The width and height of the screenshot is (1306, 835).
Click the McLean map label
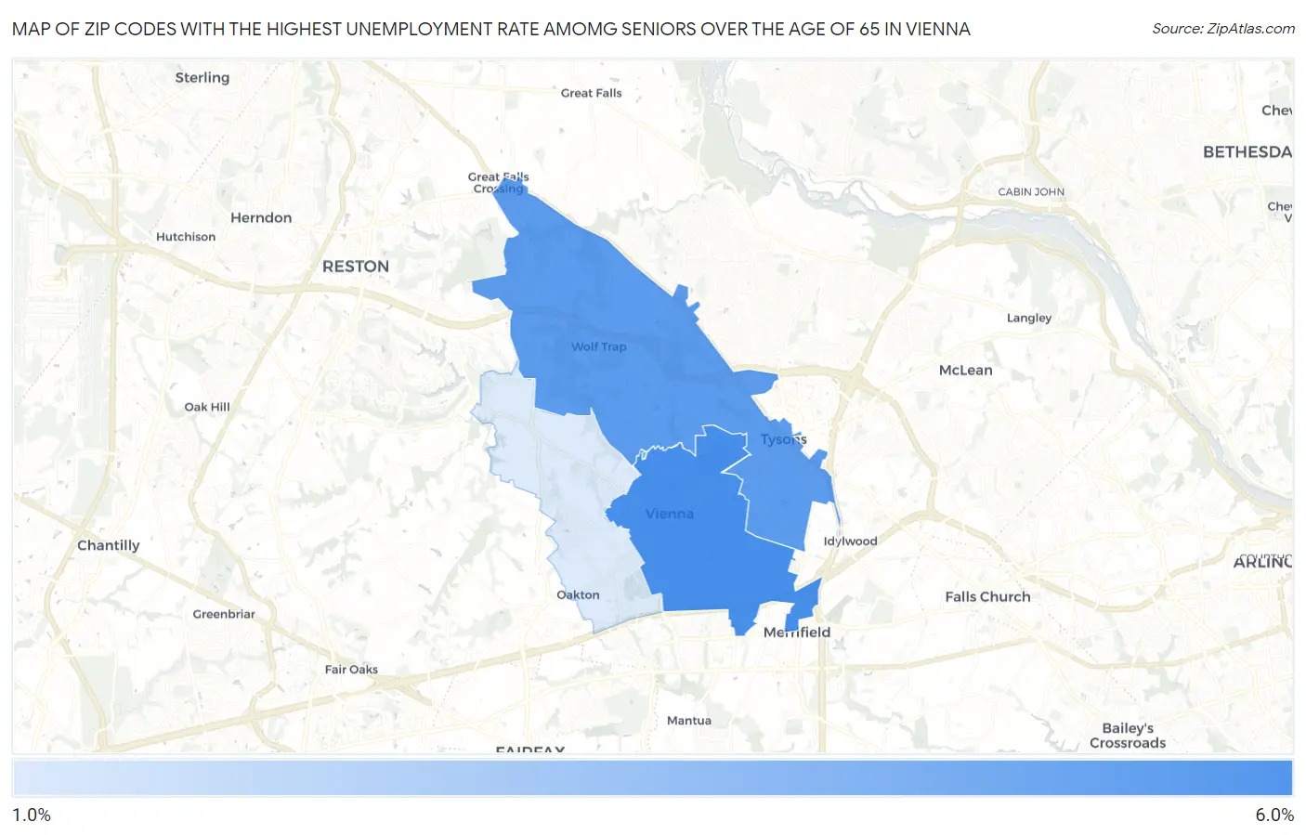pyautogui.click(x=966, y=370)
